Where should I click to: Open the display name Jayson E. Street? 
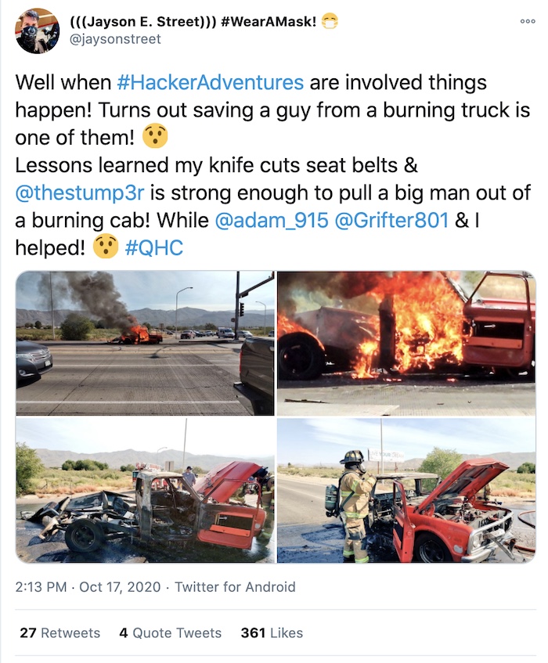[x=143, y=21]
